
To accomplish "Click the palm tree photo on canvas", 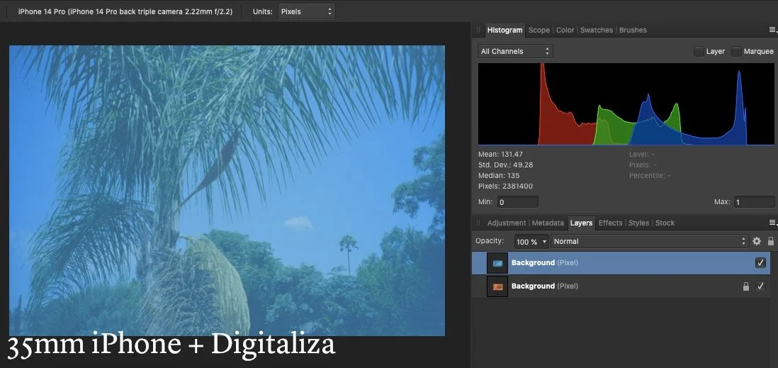I will 227,191.
